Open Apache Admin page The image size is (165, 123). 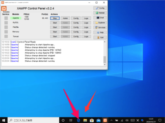[x=65, y=18]
